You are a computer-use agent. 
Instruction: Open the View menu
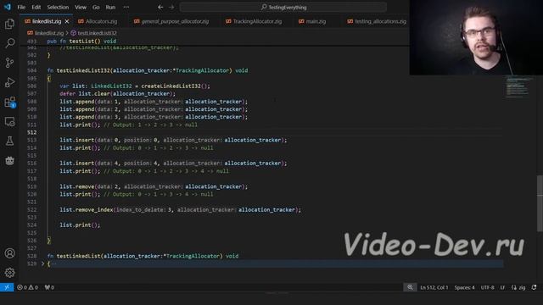pyautogui.click(x=81, y=7)
